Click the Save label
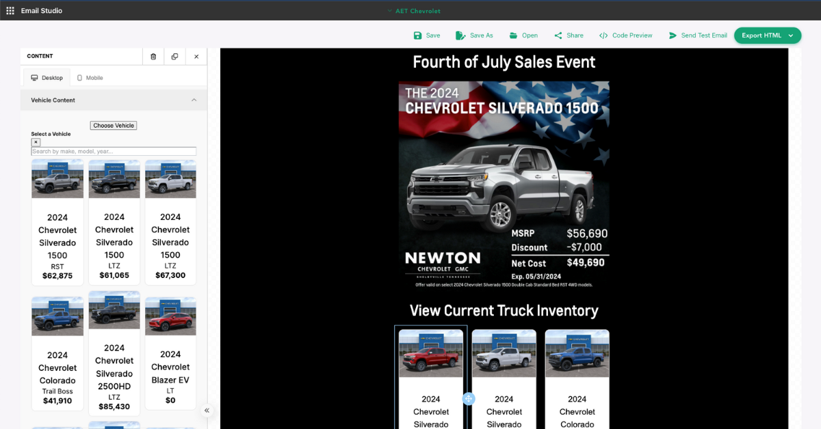This screenshot has width=821, height=429. 433,36
